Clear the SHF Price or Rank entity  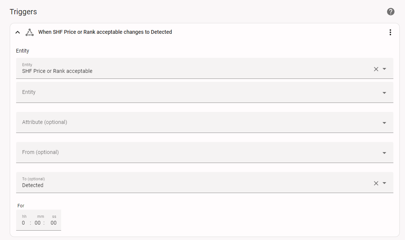(376, 69)
